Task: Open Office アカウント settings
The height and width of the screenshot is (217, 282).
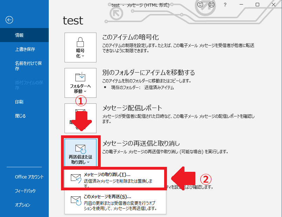Action: click(x=29, y=177)
